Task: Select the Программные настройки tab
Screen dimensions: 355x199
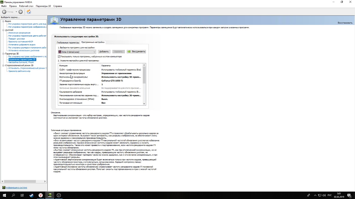Action: click(93, 42)
